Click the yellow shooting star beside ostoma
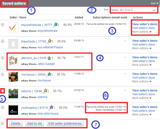This screenshot has width=160, height=129. point(45,91)
